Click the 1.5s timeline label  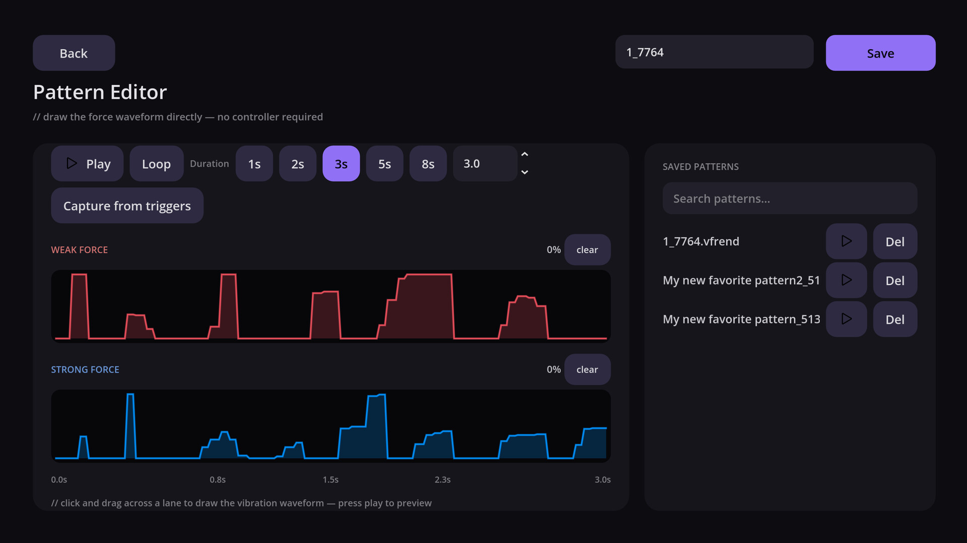click(x=330, y=480)
